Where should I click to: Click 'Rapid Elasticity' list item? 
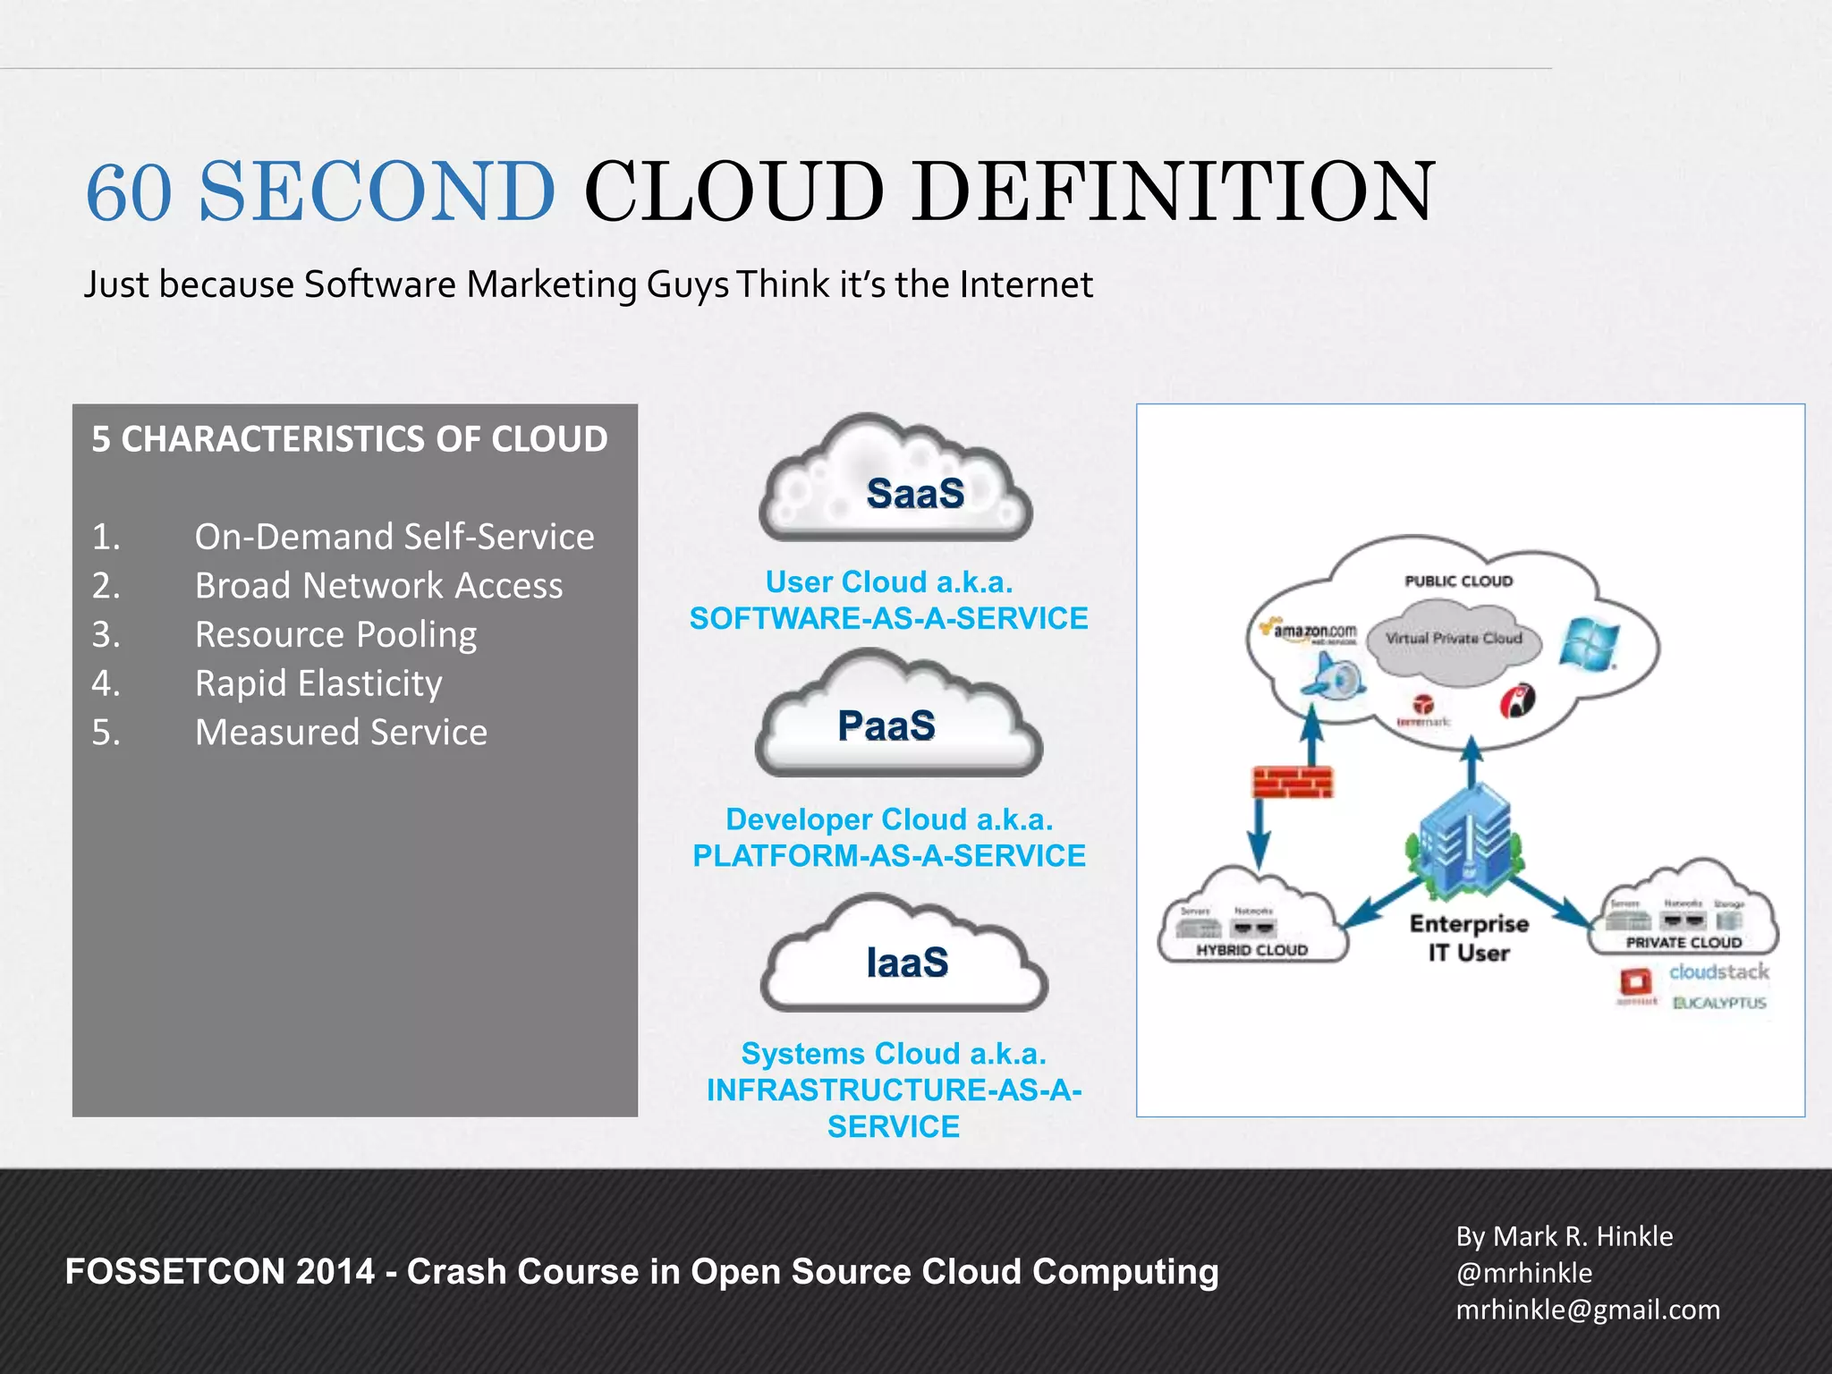[x=318, y=683]
